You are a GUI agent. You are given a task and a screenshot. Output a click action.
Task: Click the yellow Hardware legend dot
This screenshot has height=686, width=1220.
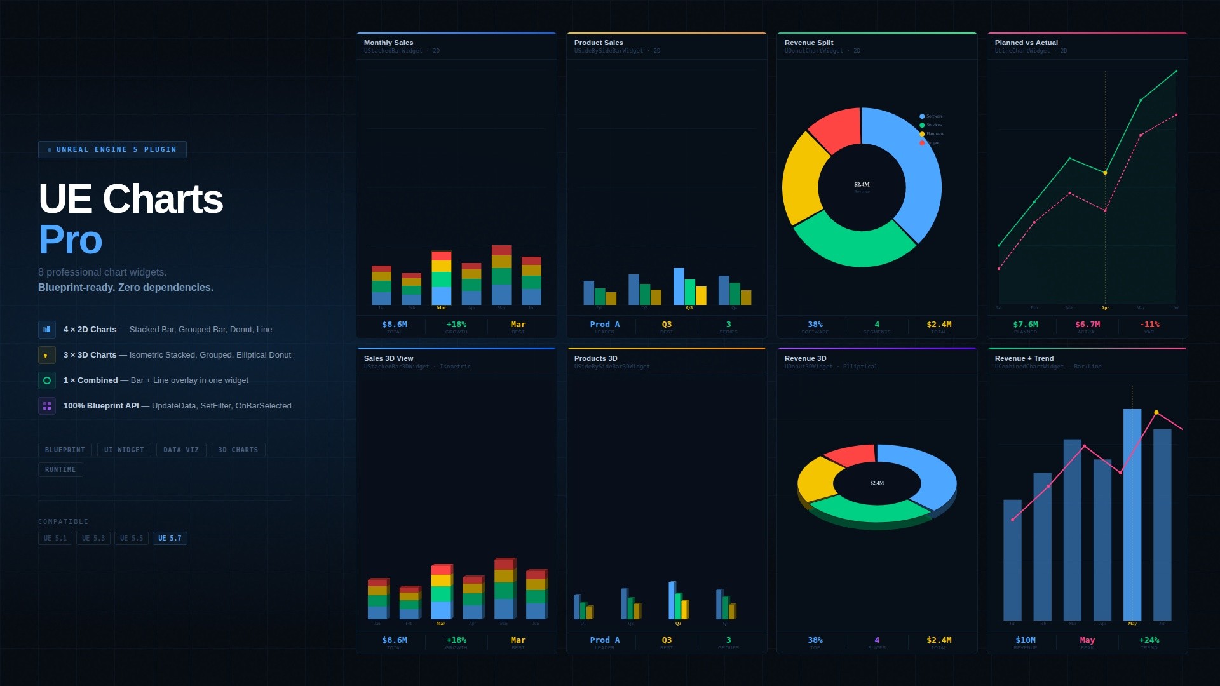click(x=922, y=134)
